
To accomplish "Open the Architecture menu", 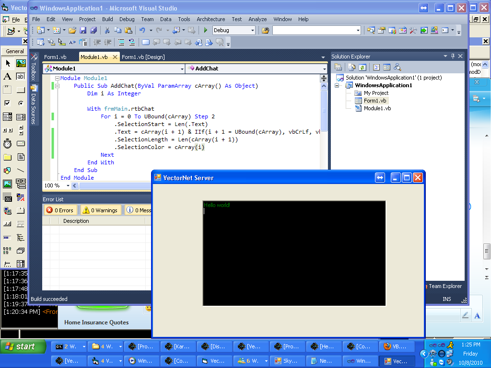I will tap(211, 19).
